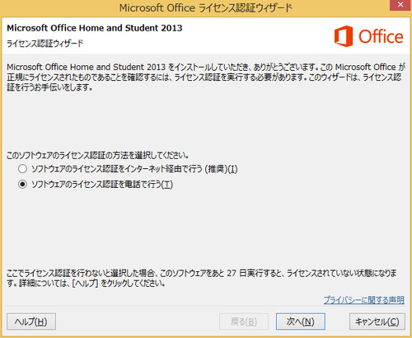Click the greyed-out 戻る(B) back button
The height and width of the screenshot is (338, 412).
[x=244, y=322]
